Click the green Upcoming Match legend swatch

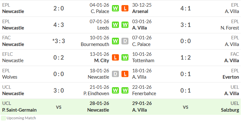pyautogui.click(x=3, y=118)
